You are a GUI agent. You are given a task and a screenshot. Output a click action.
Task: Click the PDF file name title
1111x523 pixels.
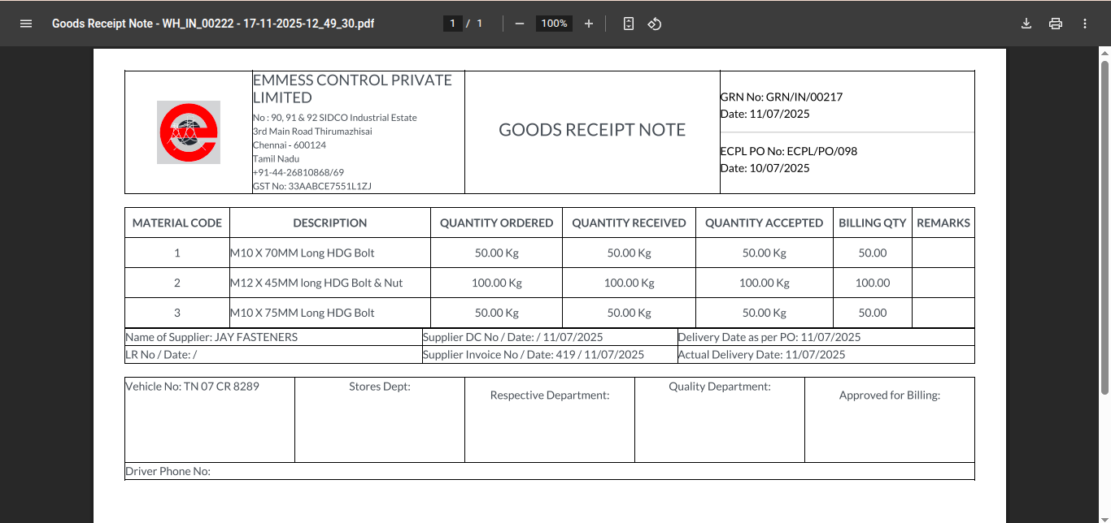click(213, 24)
